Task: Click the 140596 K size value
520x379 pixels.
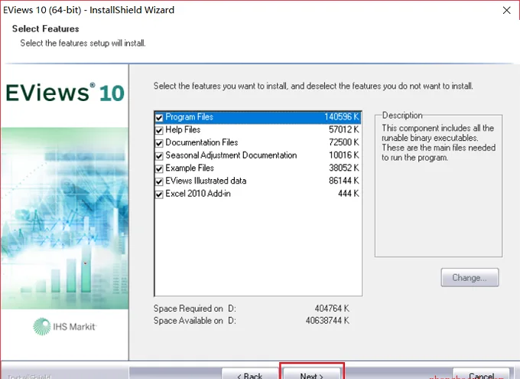Action: (x=342, y=117)
